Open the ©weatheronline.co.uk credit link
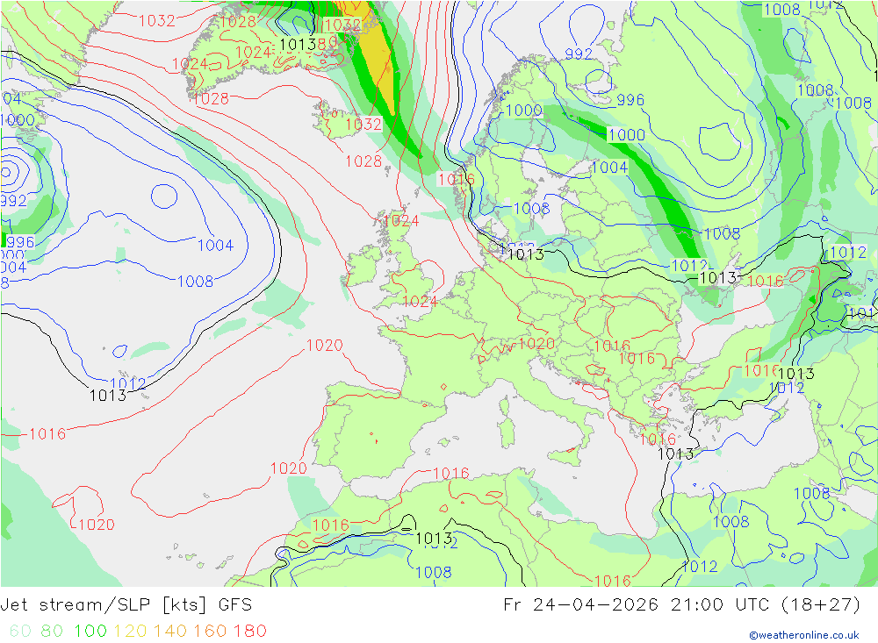This screenshot has height=643, width=878. tap(804, 635)
